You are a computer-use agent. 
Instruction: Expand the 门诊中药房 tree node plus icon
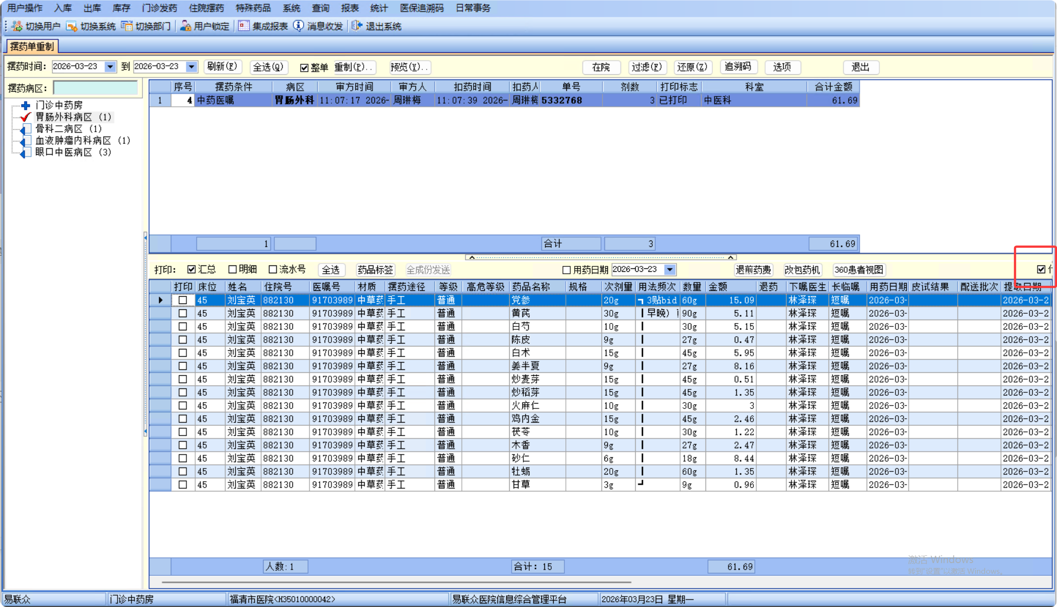tap(26, 105)
